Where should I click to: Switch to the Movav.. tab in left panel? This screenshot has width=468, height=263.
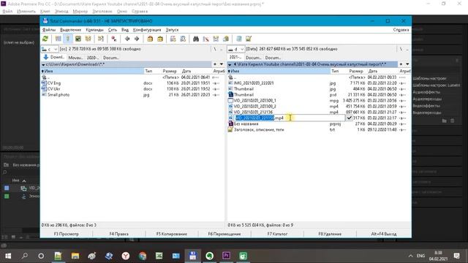tap(75, 58)
